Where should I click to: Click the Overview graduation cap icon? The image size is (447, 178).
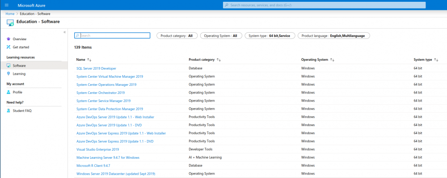coord(8,39)
